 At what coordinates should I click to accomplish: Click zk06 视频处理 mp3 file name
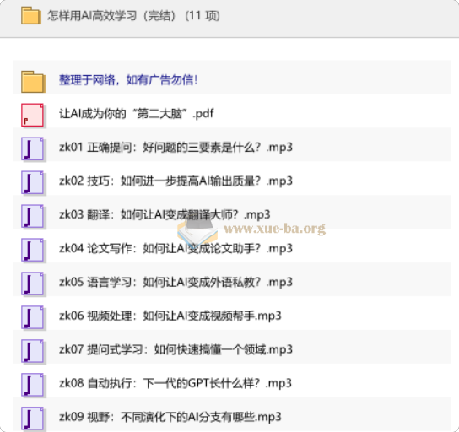(x=170, y=316)
